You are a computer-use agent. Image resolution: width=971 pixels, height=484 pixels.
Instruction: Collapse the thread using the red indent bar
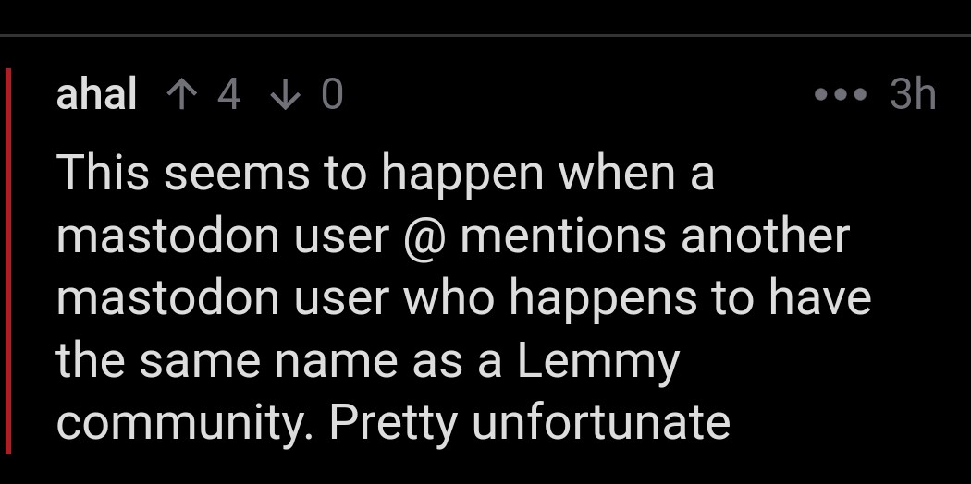click(x=8, y=261)
